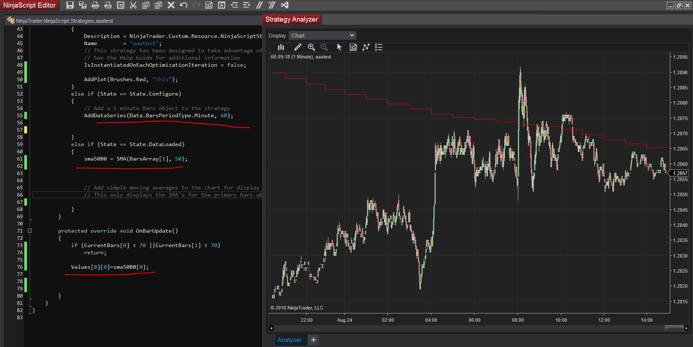Uncomment the selected lines
Viewport: 693px width, 347px height.
(x=272, y=5)
